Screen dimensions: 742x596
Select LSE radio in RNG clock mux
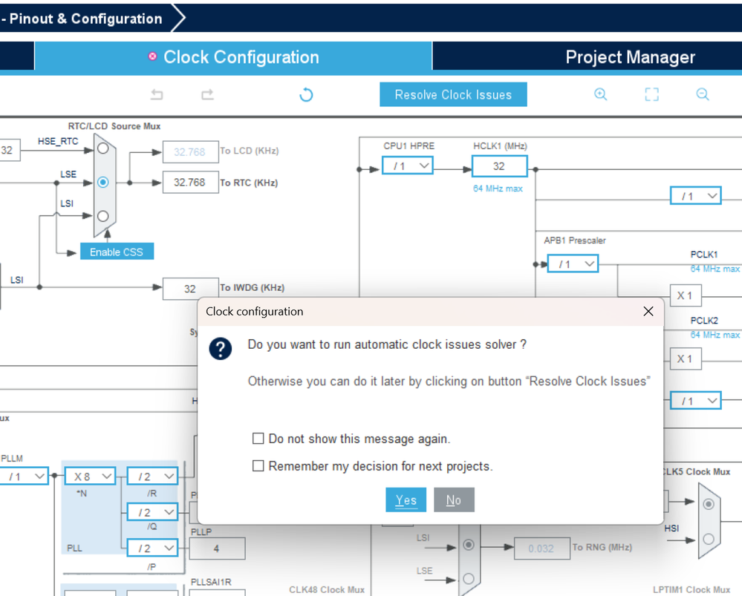469,578
